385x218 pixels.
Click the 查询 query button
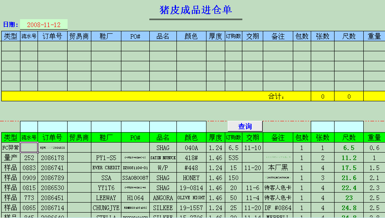(x=245, y=126)
